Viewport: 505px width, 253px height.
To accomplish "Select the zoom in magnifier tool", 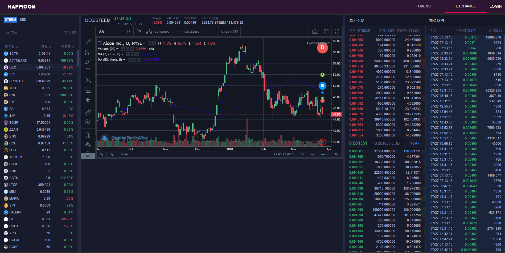I will click(x=88, y=122).
